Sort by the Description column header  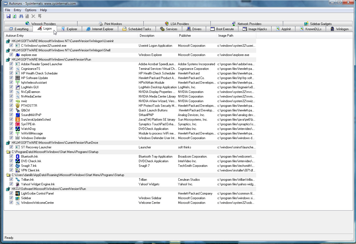point(158,36)
